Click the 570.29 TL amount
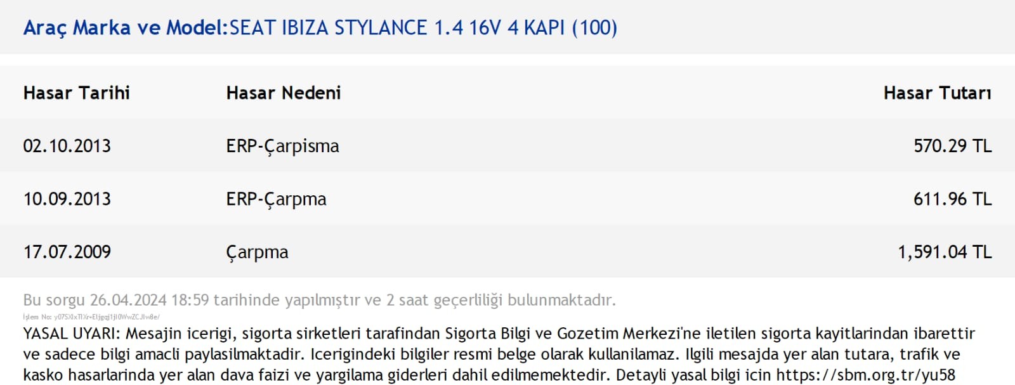The height and width of the screenshot is (385, 1015). (952, 146)
